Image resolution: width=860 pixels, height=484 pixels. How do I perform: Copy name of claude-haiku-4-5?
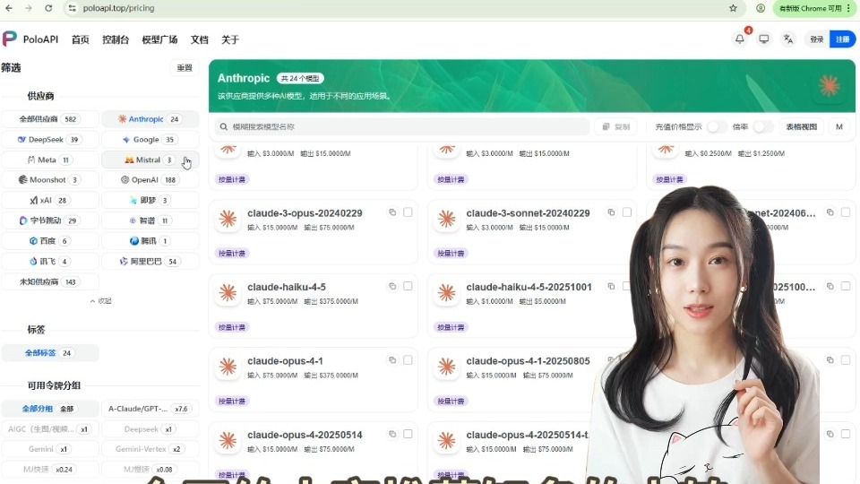coord(392,286)
